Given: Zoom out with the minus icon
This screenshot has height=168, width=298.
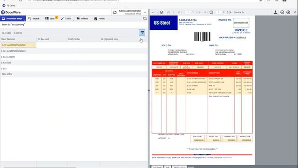Looking at the screenshot, I should tap(282, 13).
